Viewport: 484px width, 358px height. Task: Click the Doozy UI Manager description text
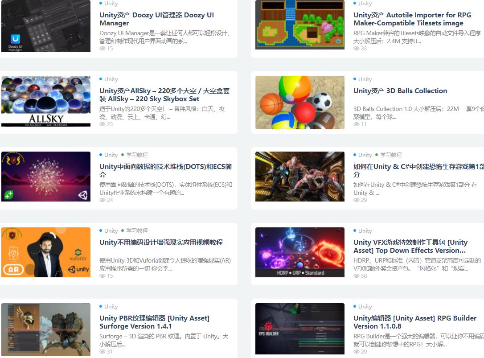165,37
